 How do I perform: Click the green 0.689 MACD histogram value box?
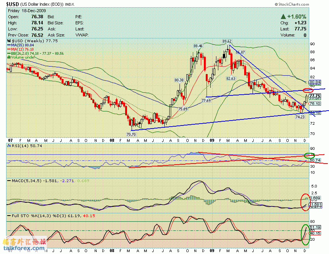pyautogui.click(x=315, y=198)
